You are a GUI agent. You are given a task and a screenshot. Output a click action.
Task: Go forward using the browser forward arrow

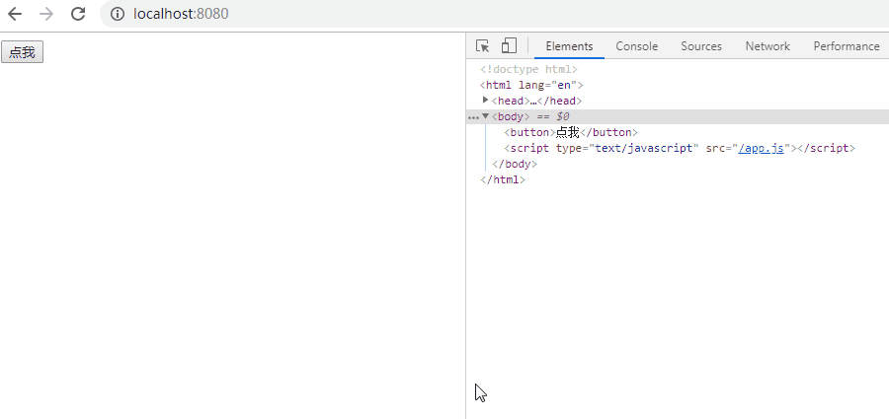(46, 14)
